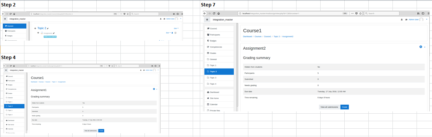Click '6 days 8 hours' value in Step 7
The height and width of the screenshot is (137, 432).
pos(324,97)
